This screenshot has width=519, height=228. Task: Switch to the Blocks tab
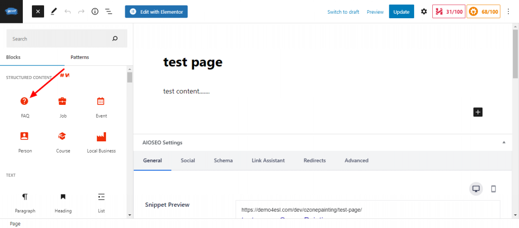[13, 57]
